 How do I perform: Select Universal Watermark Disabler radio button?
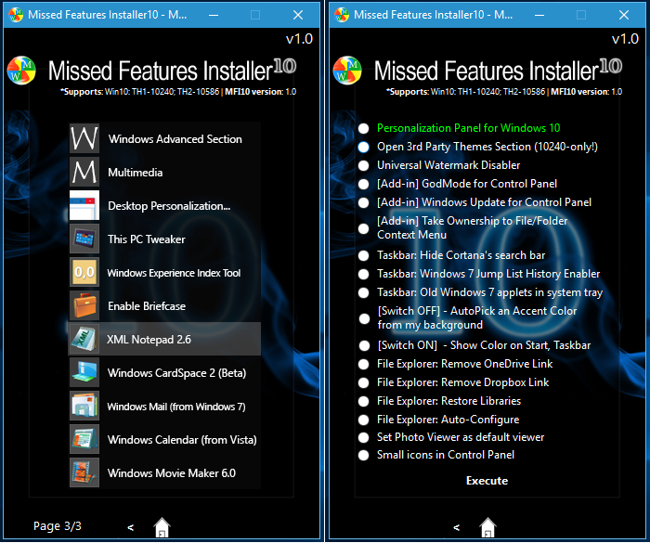(364, 166)
